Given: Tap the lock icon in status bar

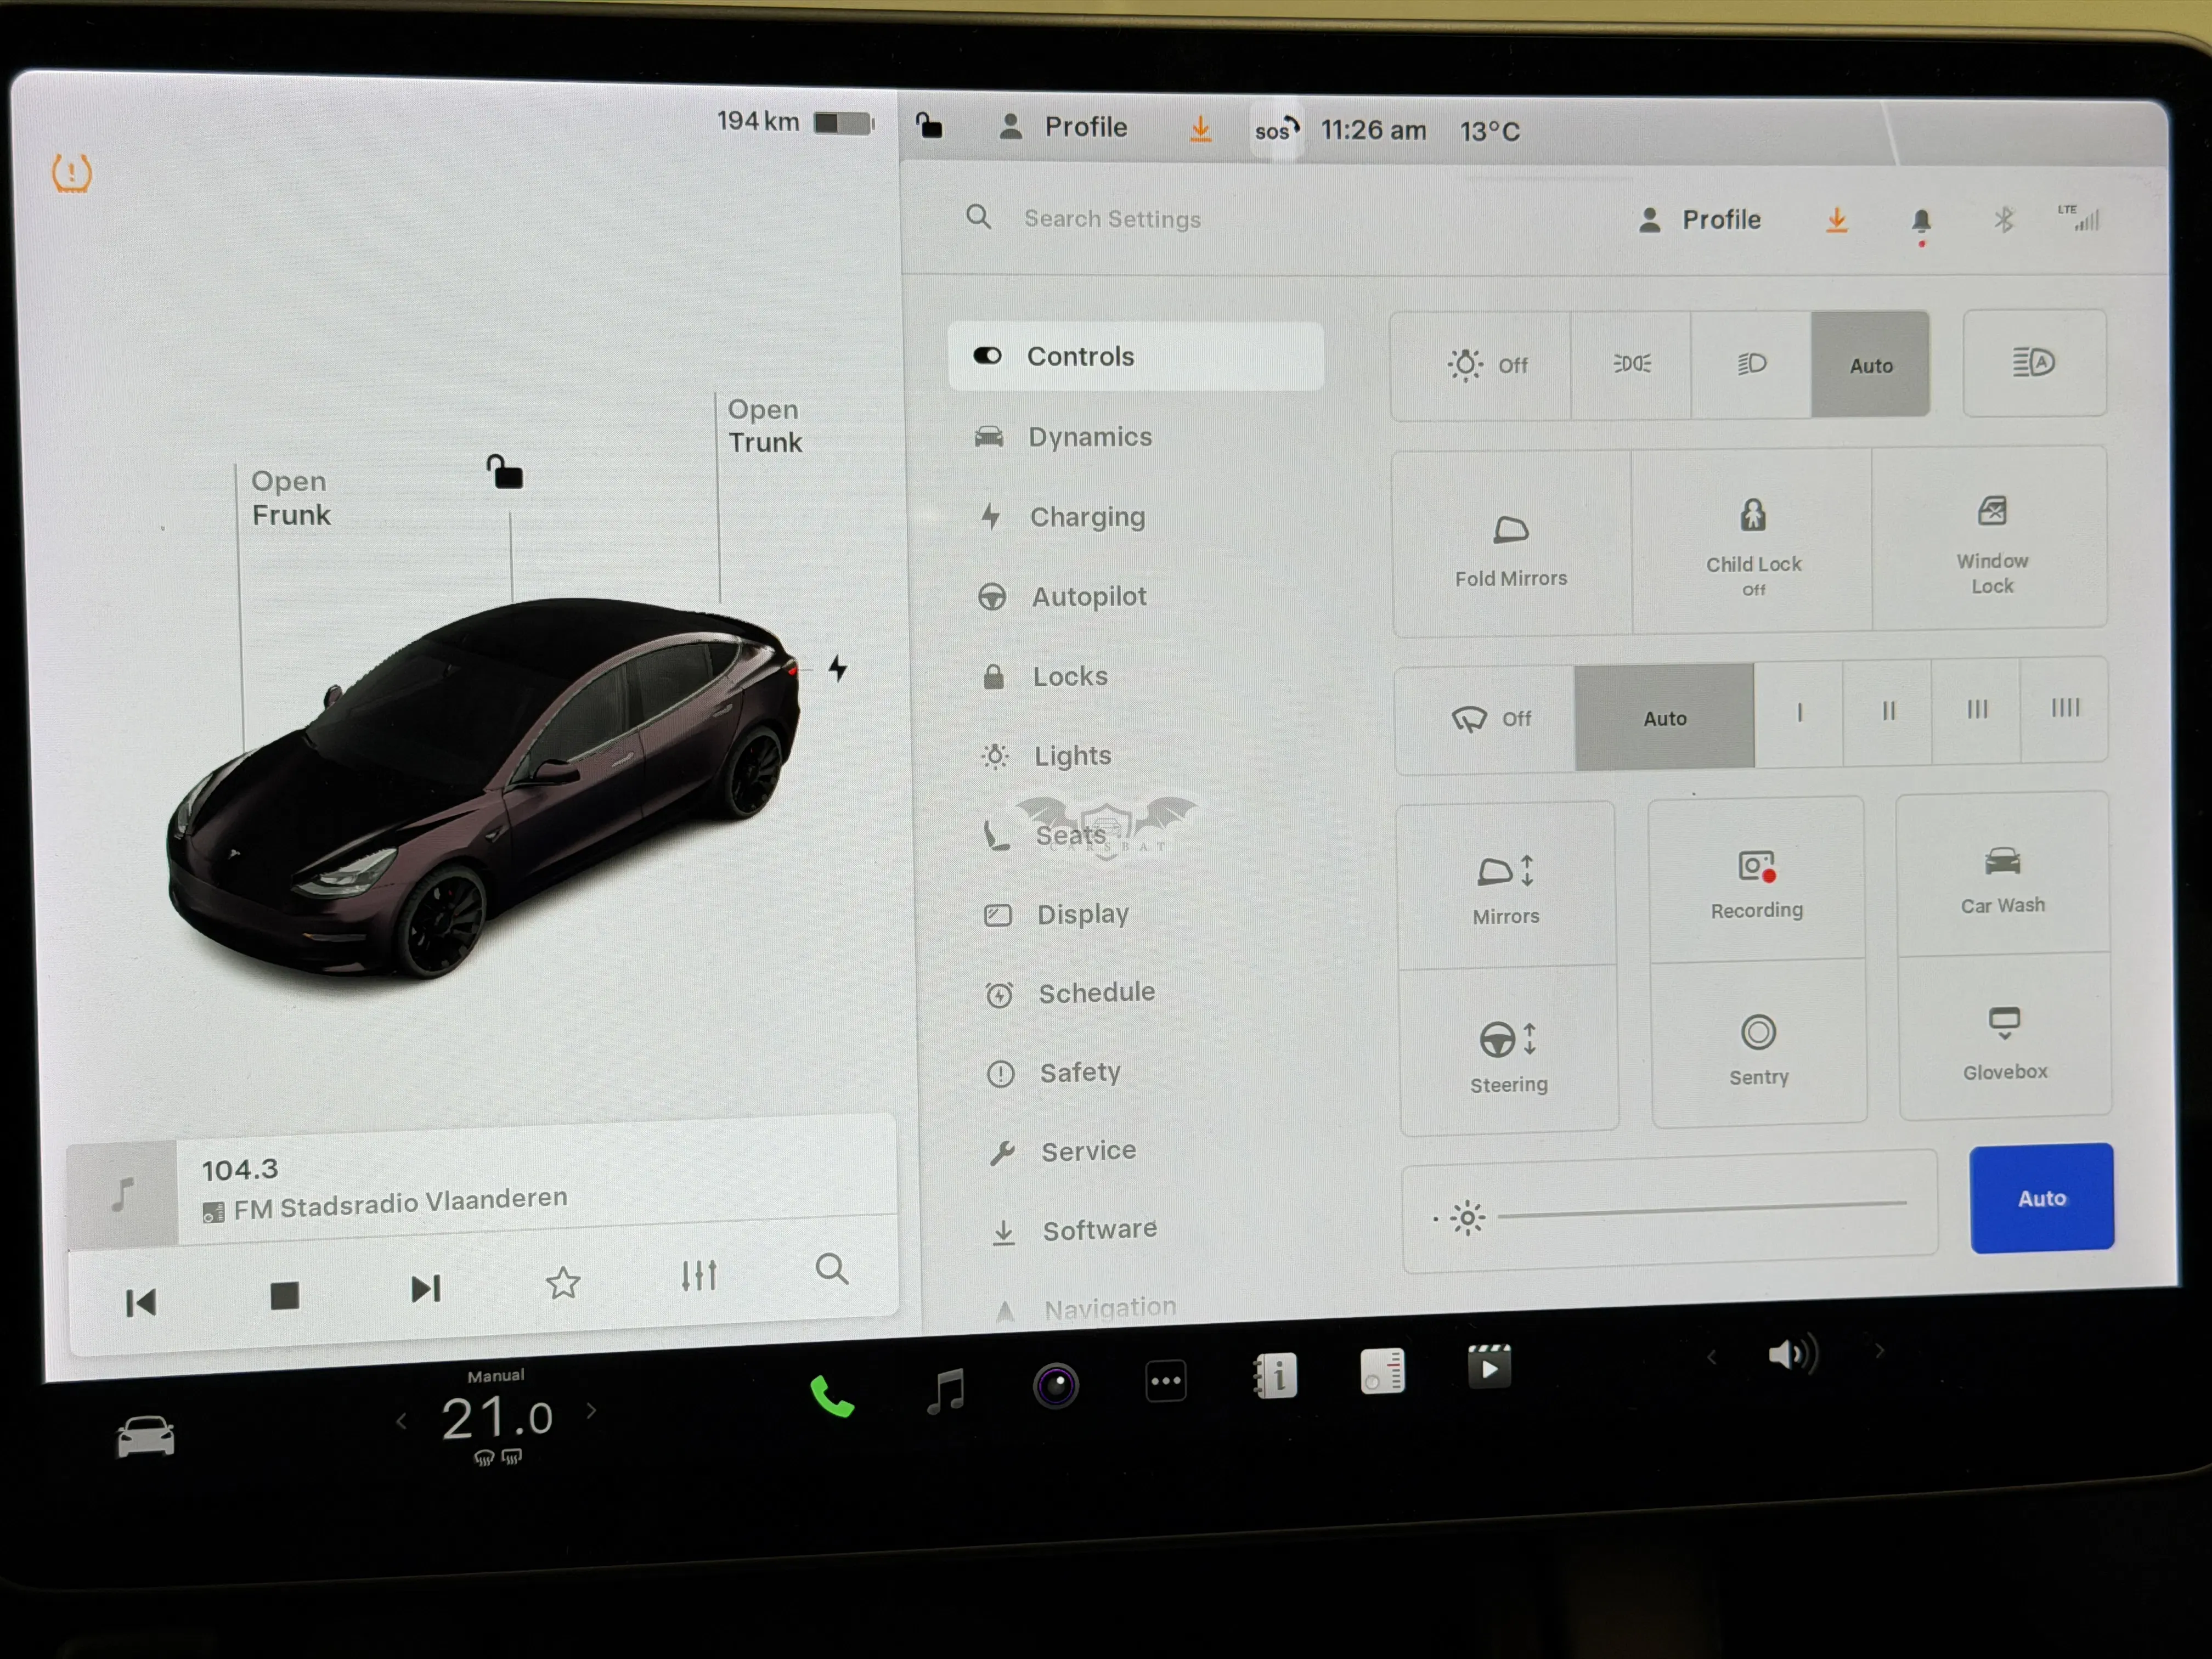Looking at the screenshot, I should (x=929, y=126).
